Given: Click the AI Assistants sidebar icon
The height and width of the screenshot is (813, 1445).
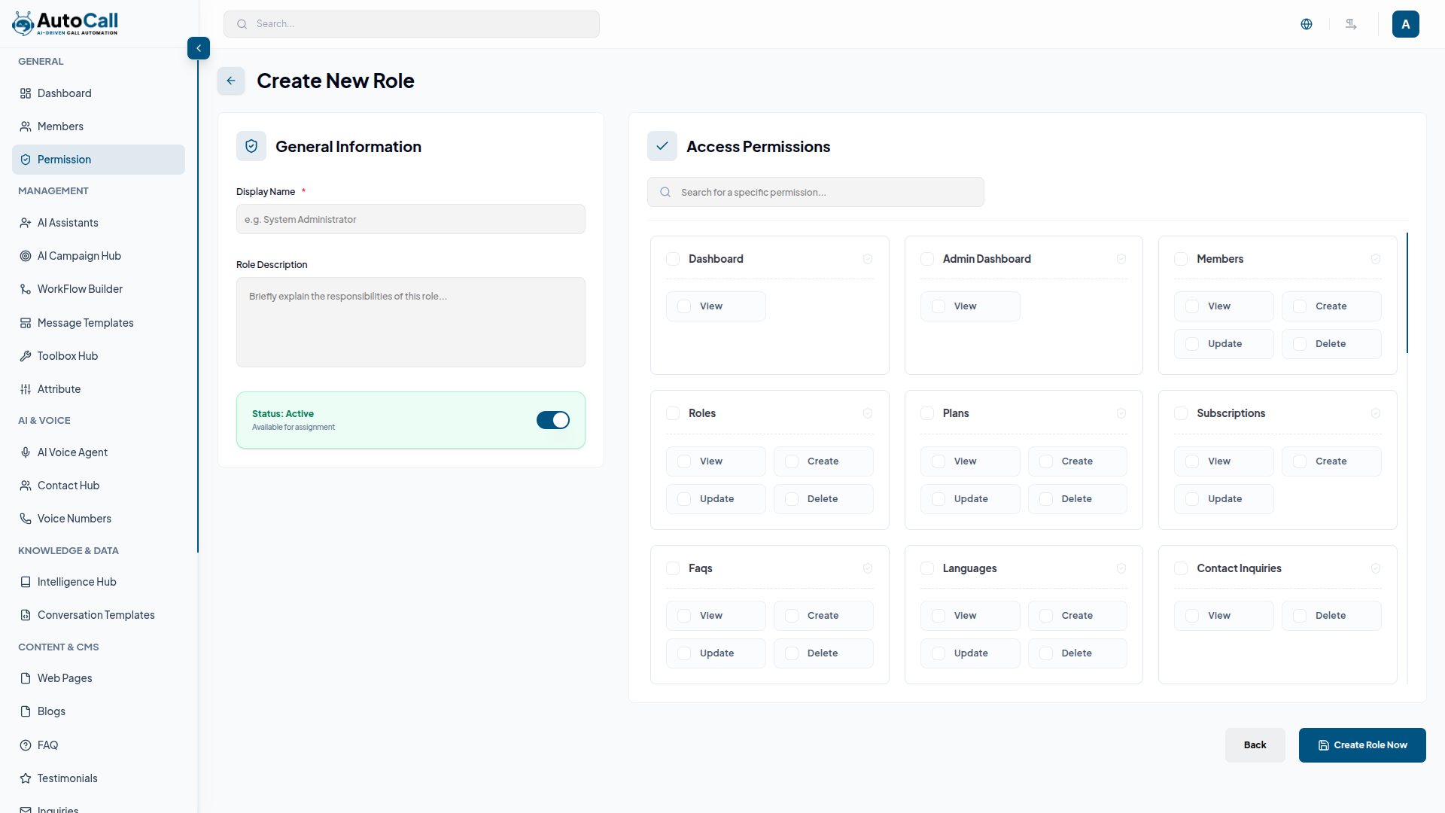Looking at the screenshot, I should click(x=26, y=223).
